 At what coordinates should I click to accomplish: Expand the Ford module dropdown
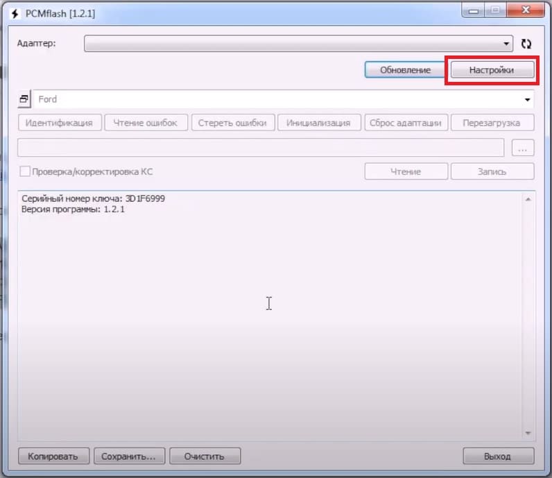(528, 99)
